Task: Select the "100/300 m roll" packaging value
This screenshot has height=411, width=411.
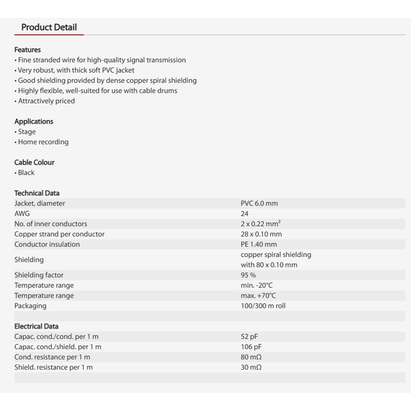Action: [x=263, y=306]
